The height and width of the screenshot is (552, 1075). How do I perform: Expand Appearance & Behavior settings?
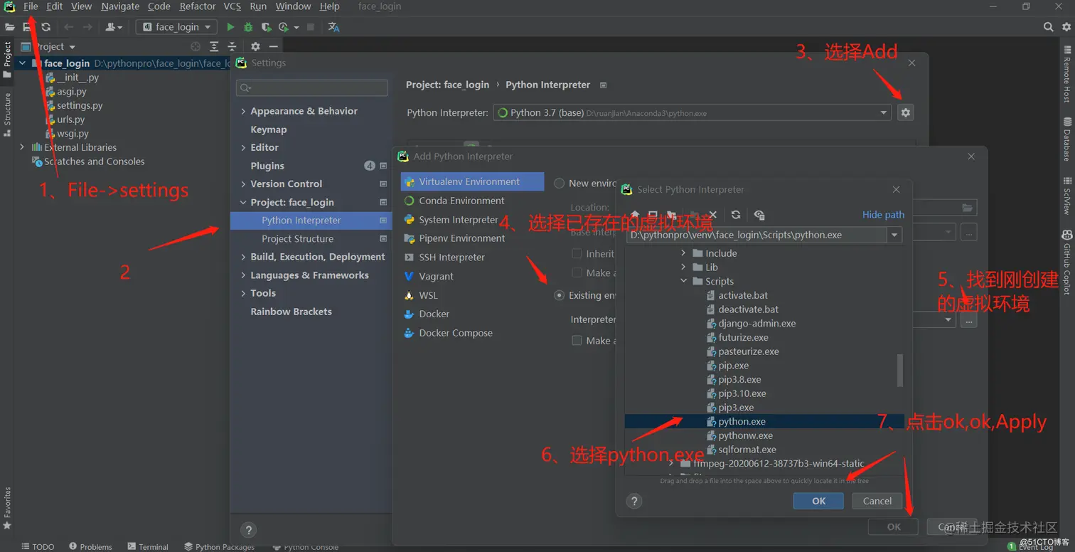tap(243, 112)
